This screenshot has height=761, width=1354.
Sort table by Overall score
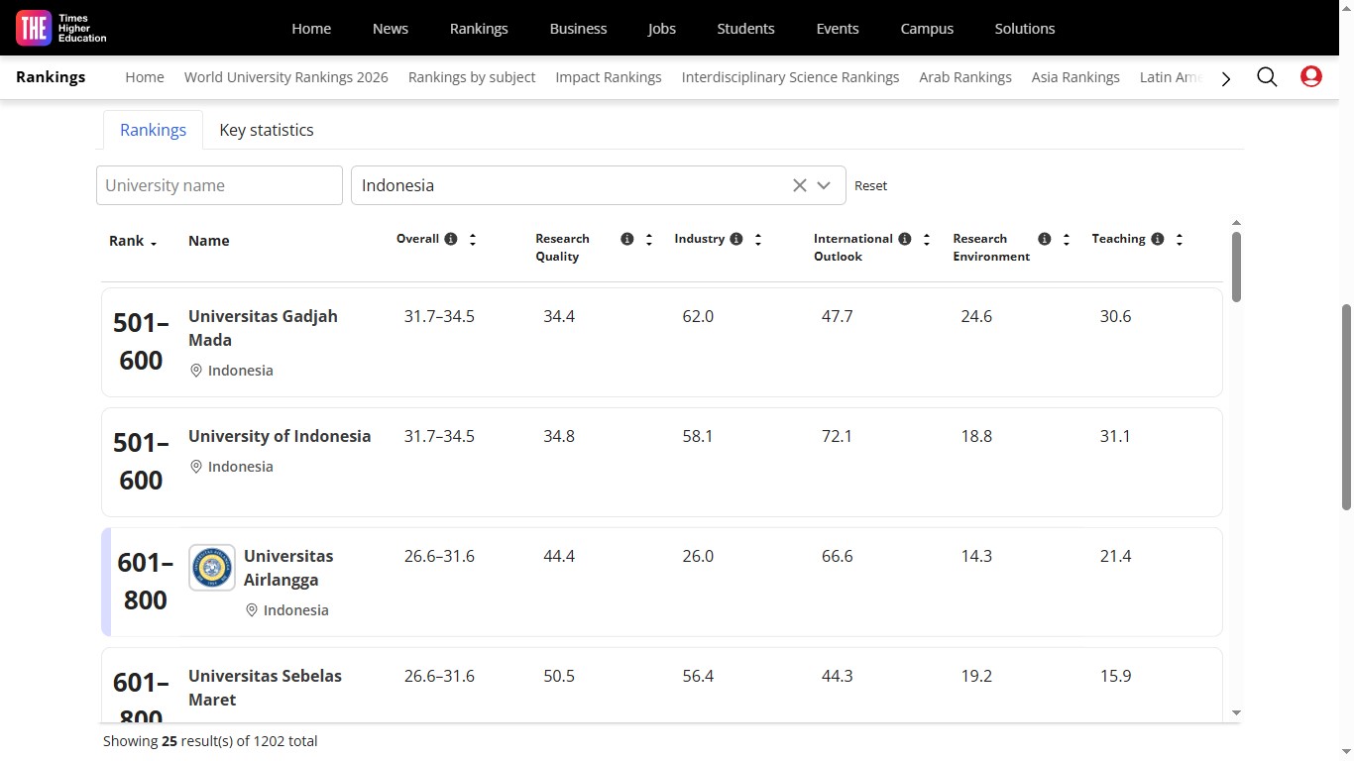click(473, 239)
